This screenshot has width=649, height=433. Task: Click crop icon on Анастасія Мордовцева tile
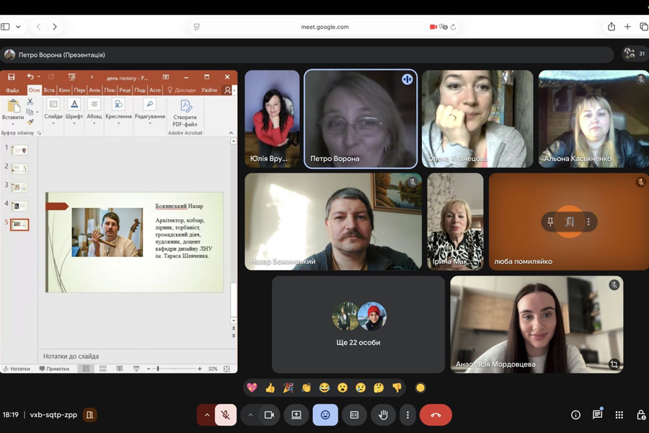[x=614, y=364]
